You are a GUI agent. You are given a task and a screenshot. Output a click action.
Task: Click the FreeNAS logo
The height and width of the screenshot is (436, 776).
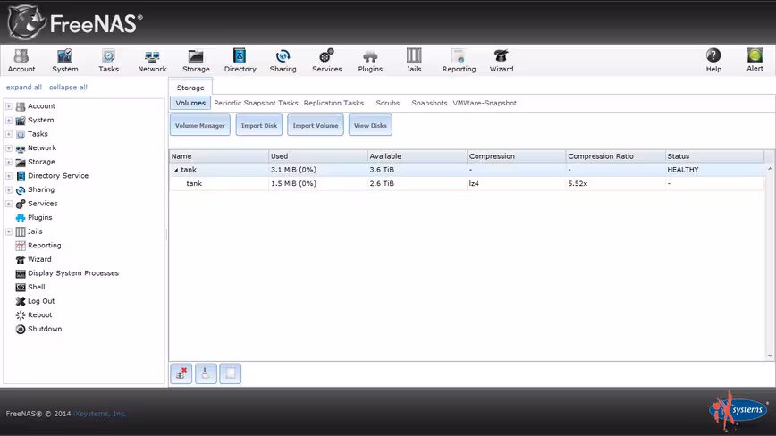click(75, 22)
